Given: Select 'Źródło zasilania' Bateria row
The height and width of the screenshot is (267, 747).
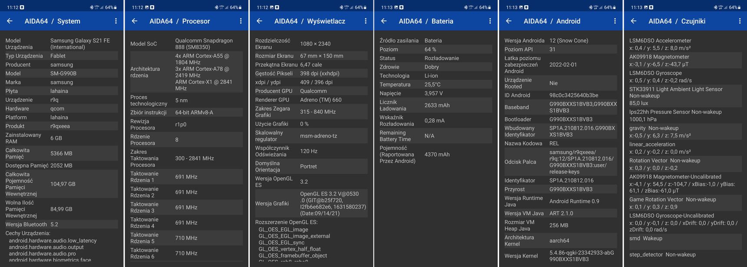Looking at the screenshot, I should tap(436, 40).
